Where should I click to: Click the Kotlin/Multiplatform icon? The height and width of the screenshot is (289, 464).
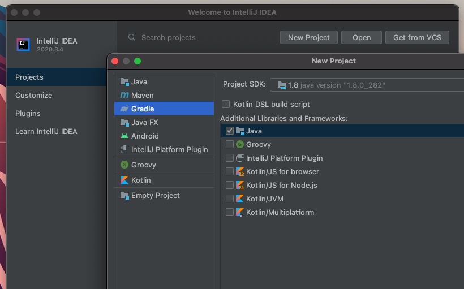coord(240,212)
